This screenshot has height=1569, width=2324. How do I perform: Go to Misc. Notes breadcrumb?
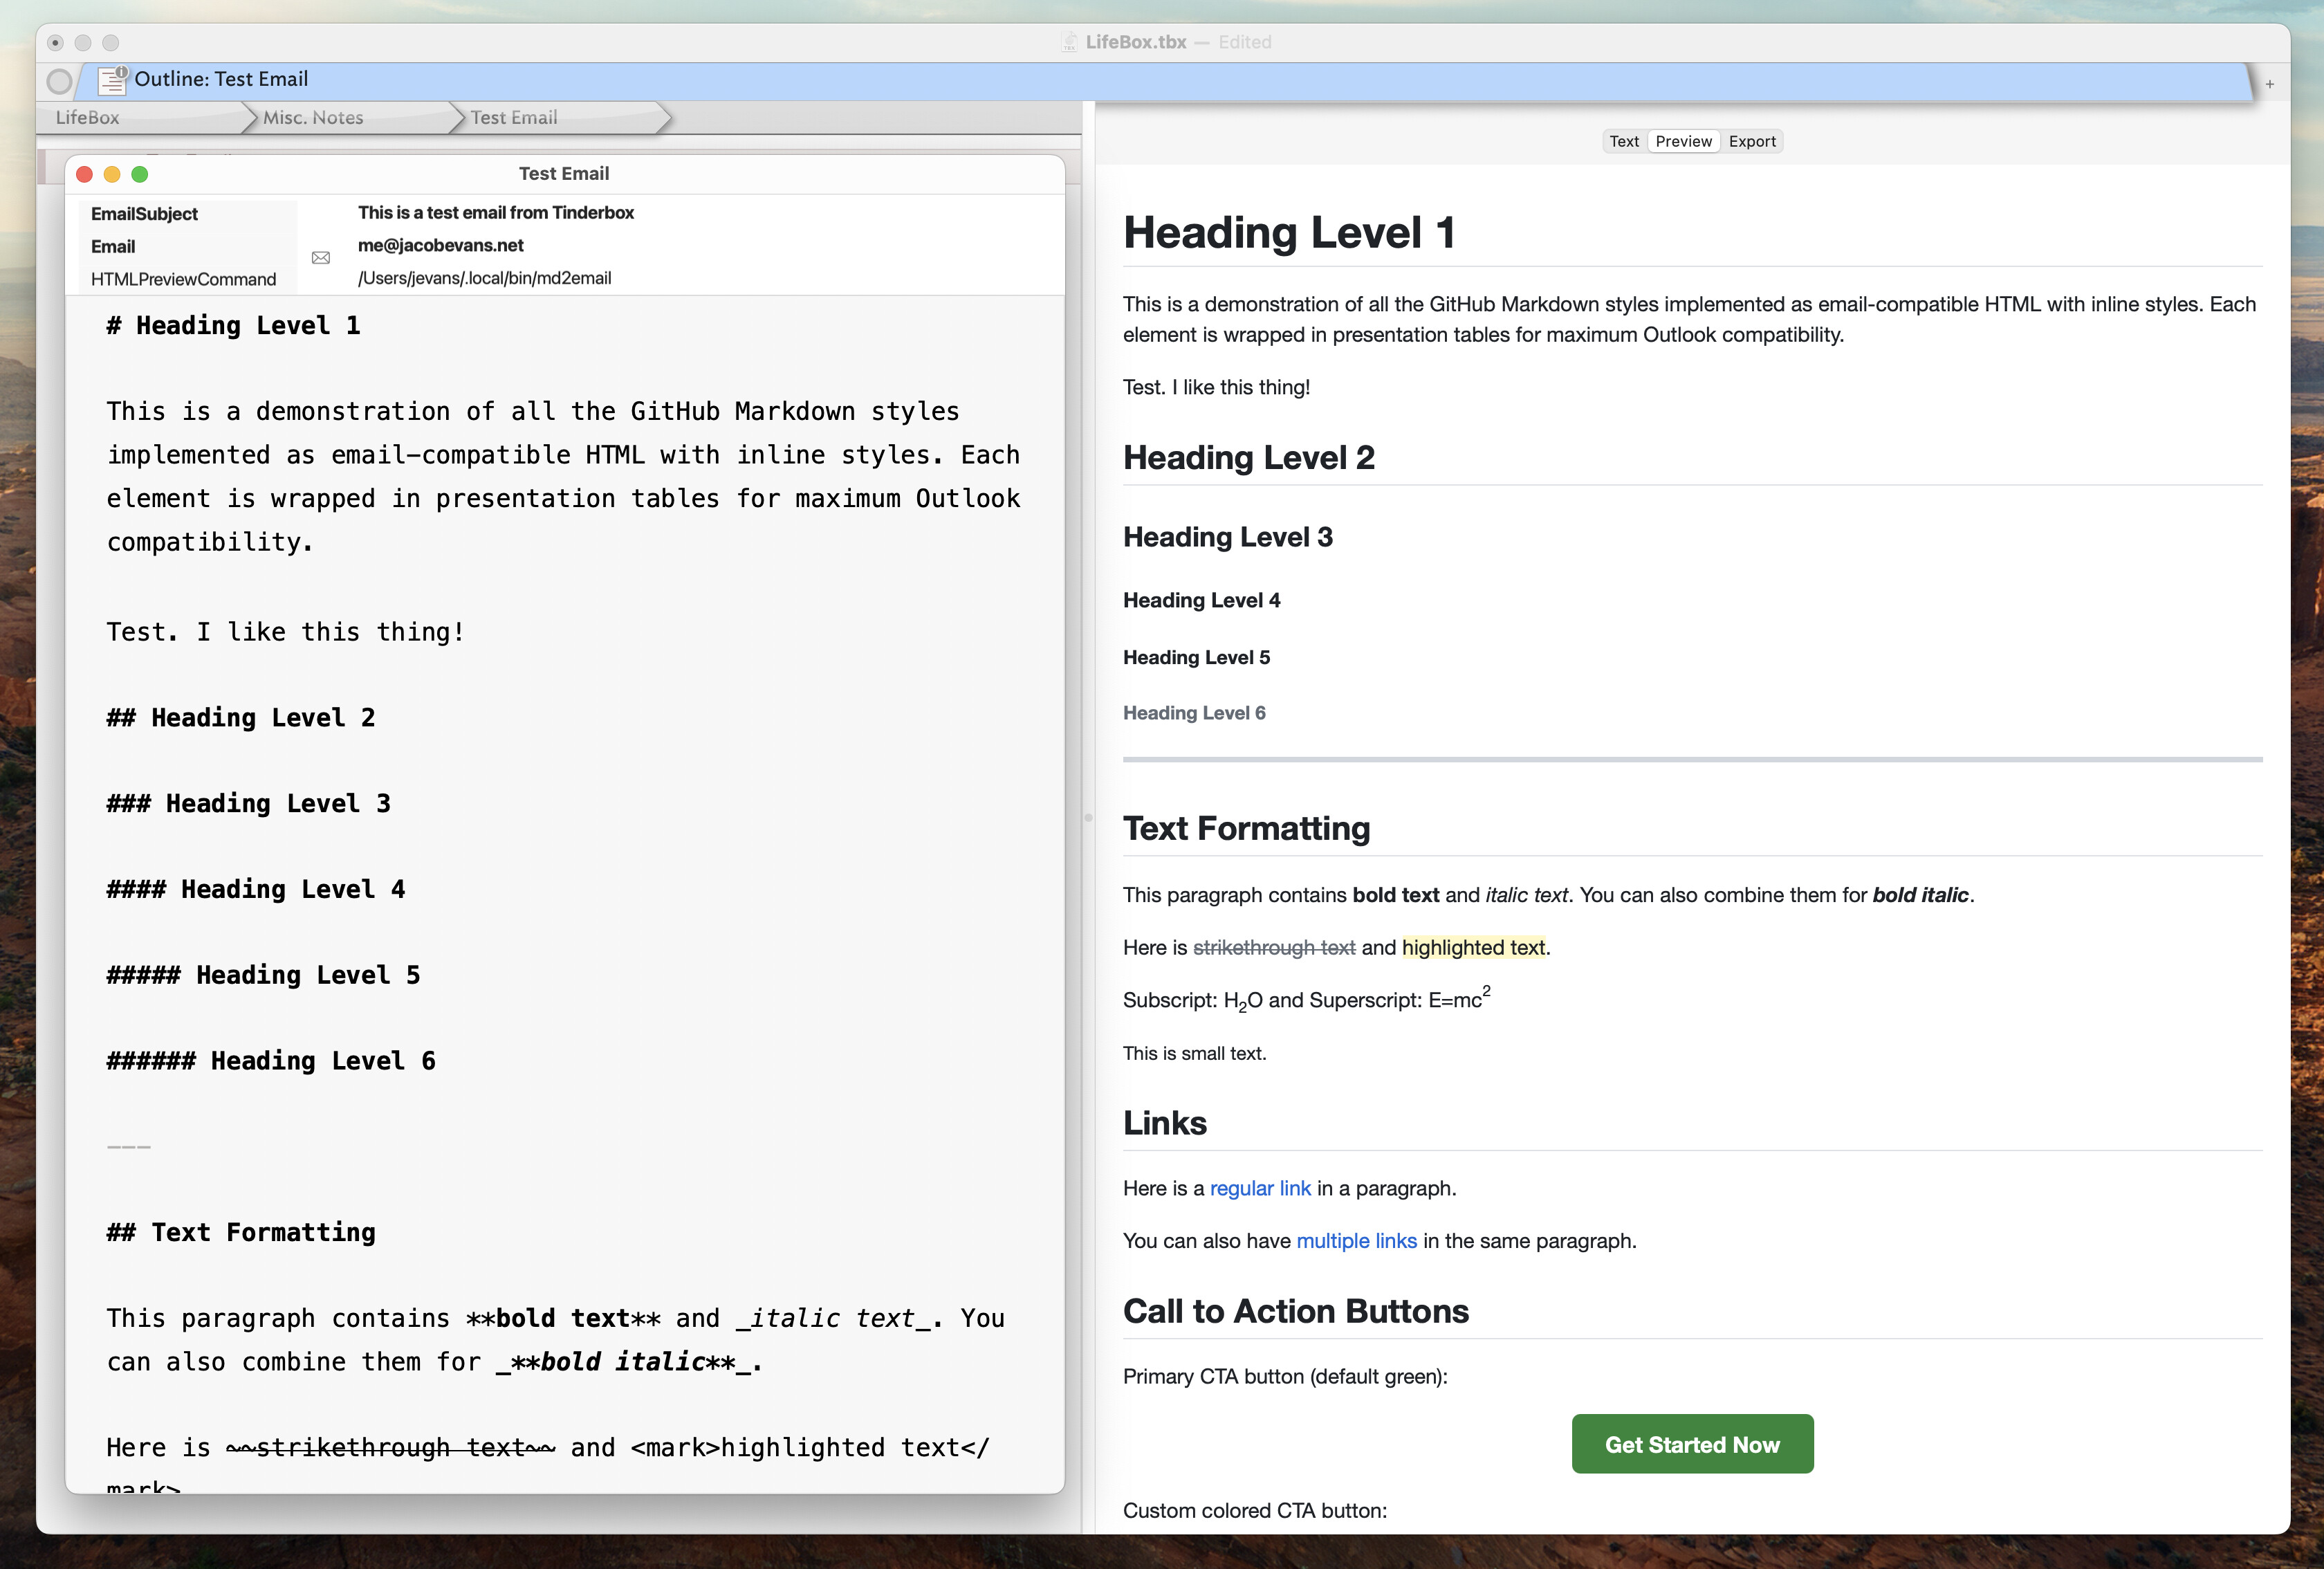(313, 117)
